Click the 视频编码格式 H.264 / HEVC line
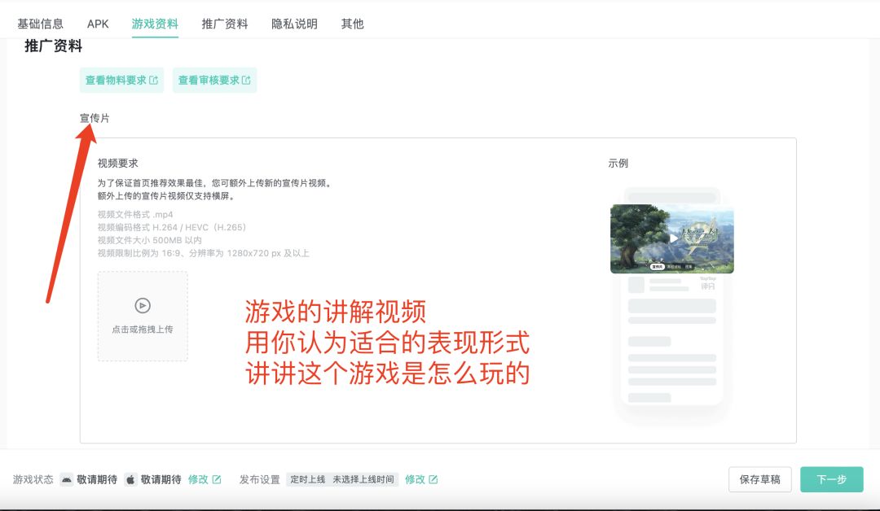Viewport: 880px width, 511px height. (172, 228)
